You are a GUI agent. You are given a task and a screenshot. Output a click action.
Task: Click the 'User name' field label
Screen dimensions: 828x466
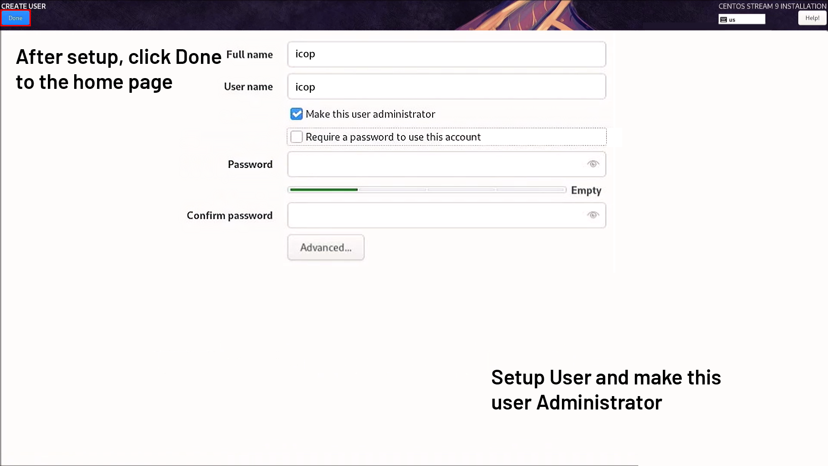click(248, 87)
